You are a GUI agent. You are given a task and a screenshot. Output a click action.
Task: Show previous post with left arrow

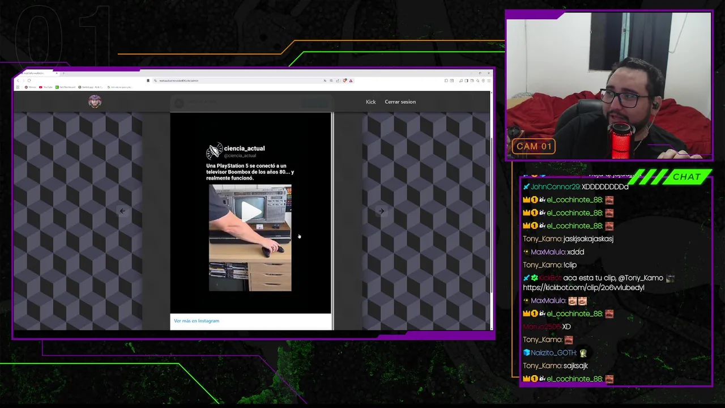click(x=122, y=211)
